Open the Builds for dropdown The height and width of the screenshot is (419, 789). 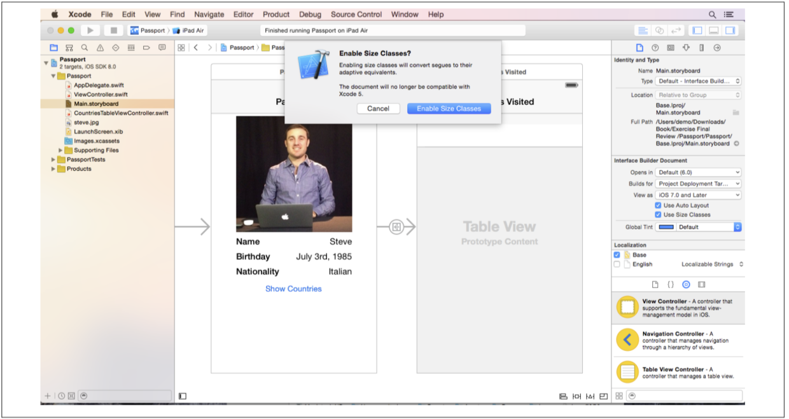[698, 184]
